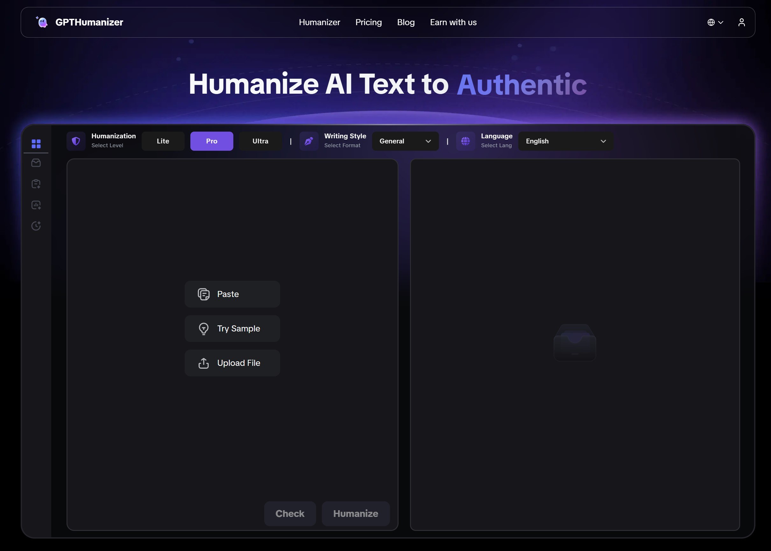Click the clipboard detection icon in the sidebar
771x551 pixels.
pos(36,184)
